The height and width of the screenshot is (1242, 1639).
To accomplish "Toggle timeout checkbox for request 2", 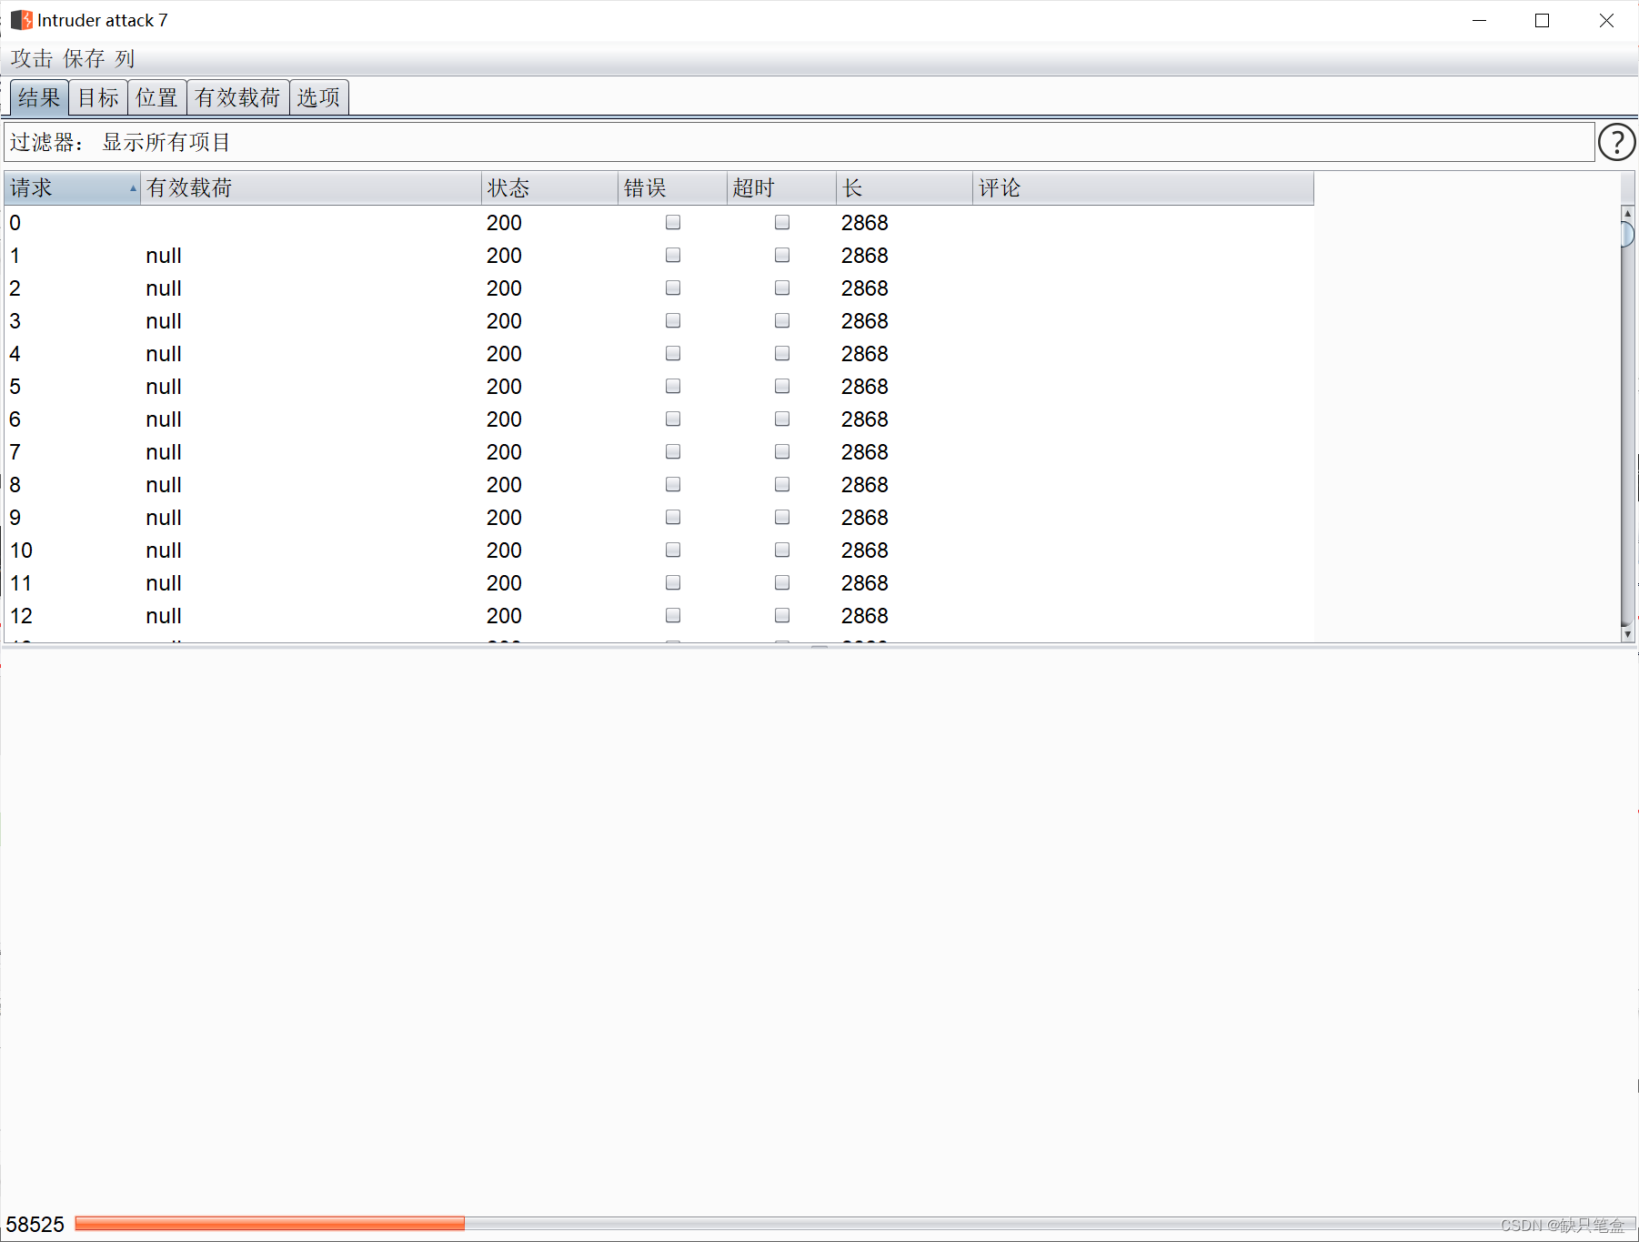I will click(782, 288).
